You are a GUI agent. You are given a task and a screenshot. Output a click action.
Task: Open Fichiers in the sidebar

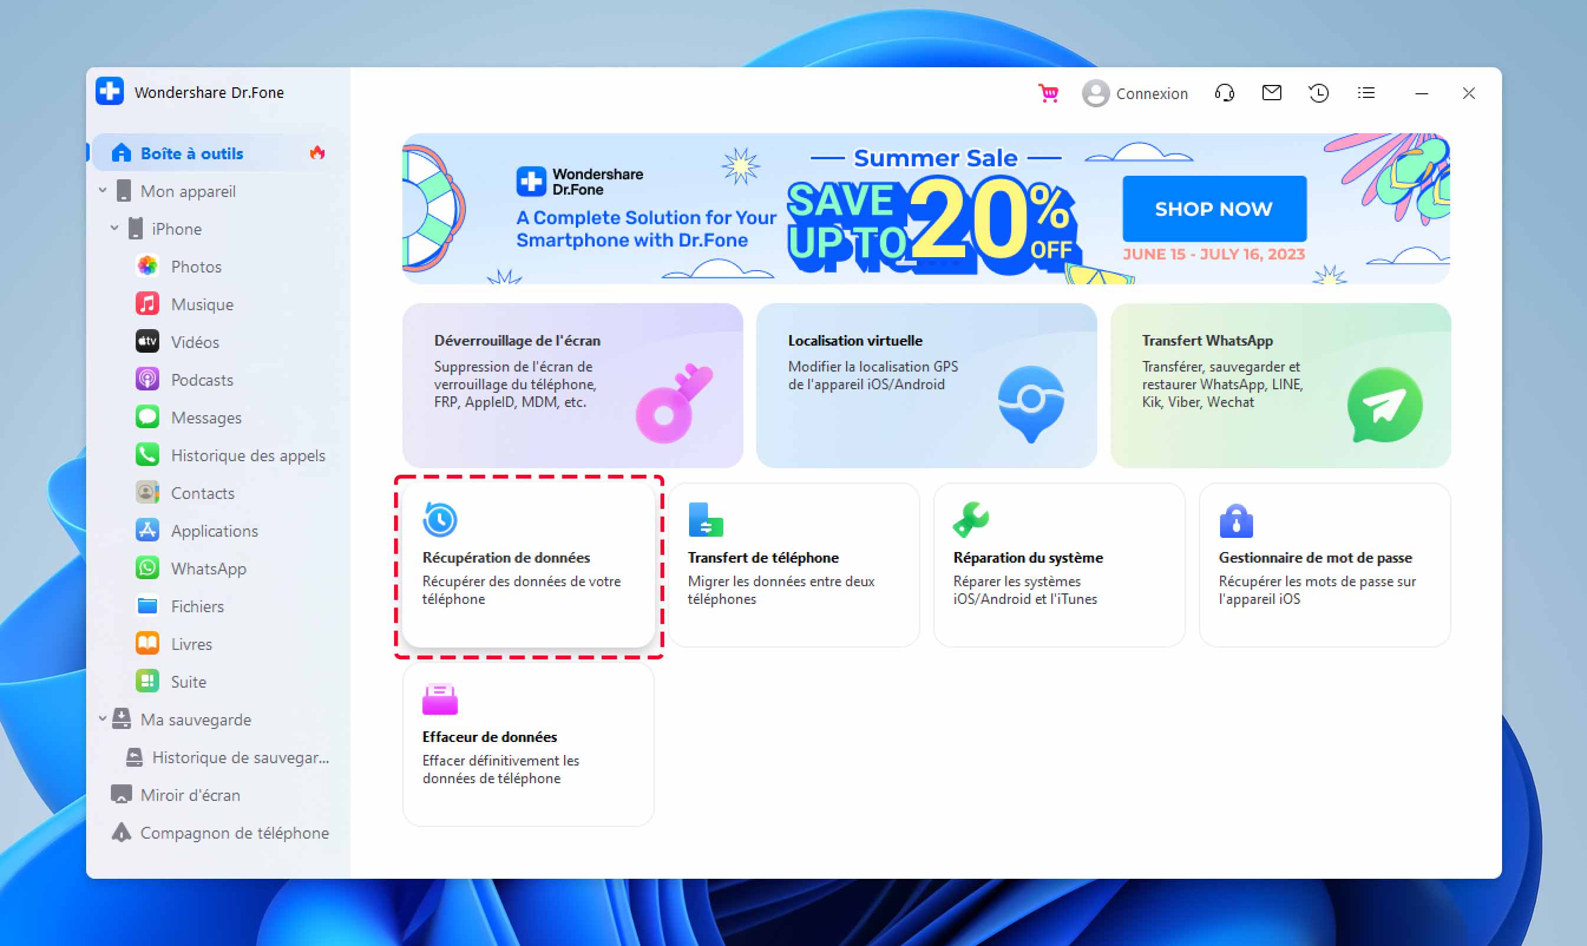click(197, 606)
